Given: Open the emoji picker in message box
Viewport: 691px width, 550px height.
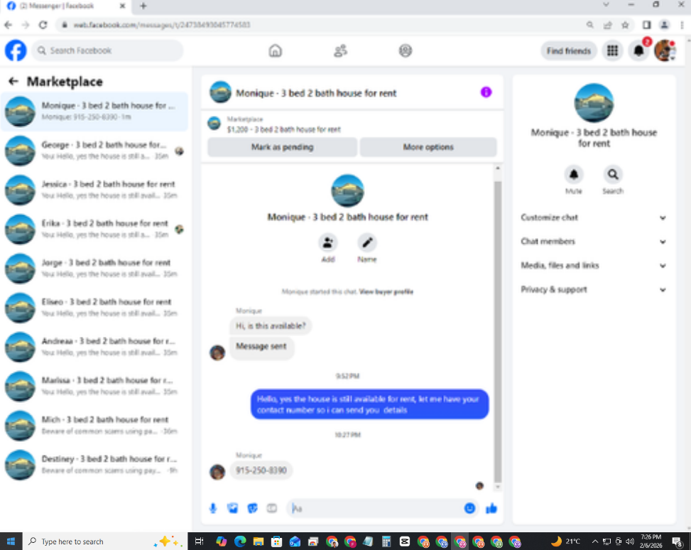Looking at the screenshot, I should click(469, 509).
